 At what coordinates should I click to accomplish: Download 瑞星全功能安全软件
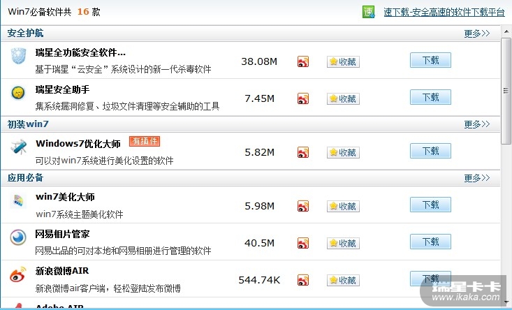tap(430, 60)
